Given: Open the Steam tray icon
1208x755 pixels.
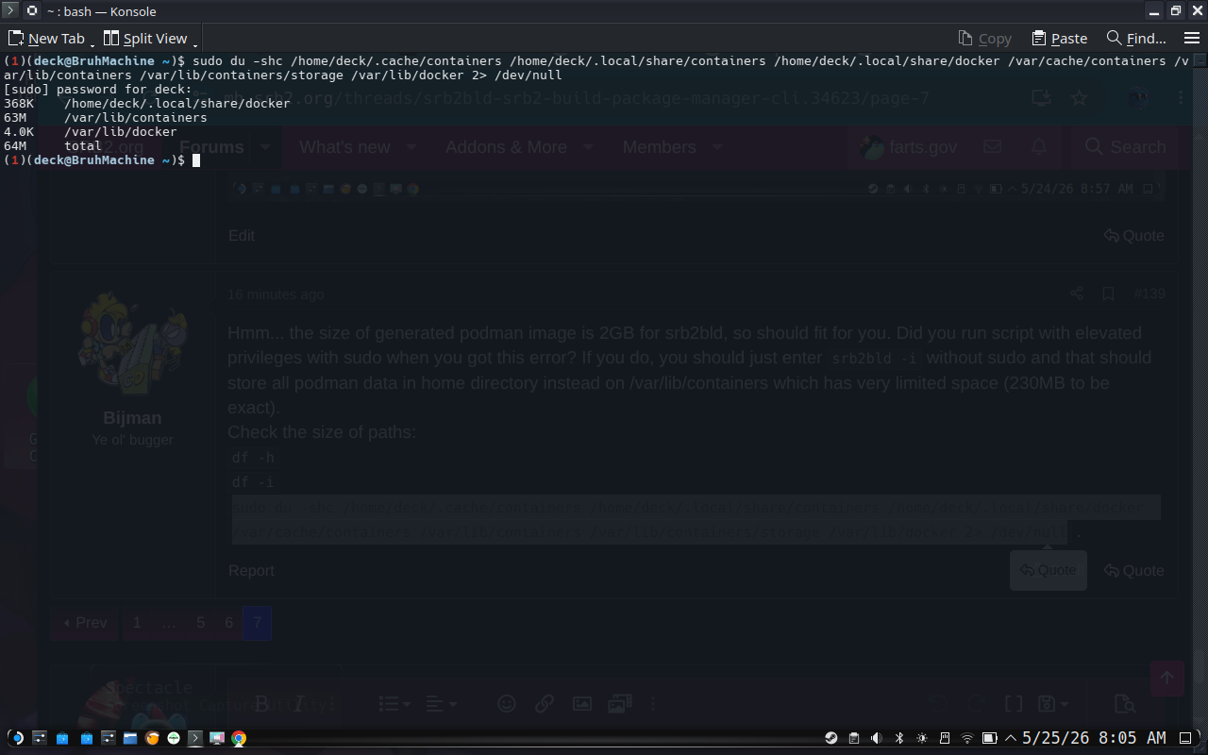Looking at the screenshot, I should 831,738.
